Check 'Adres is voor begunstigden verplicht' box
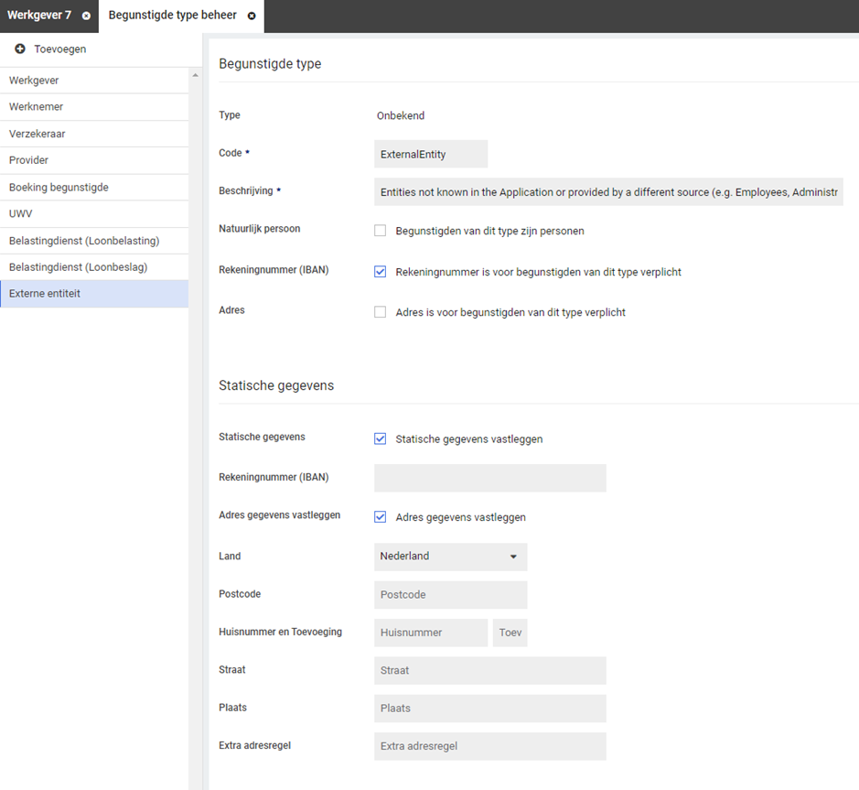The width and height of the screenshot is (859, 790). point(381,312)
